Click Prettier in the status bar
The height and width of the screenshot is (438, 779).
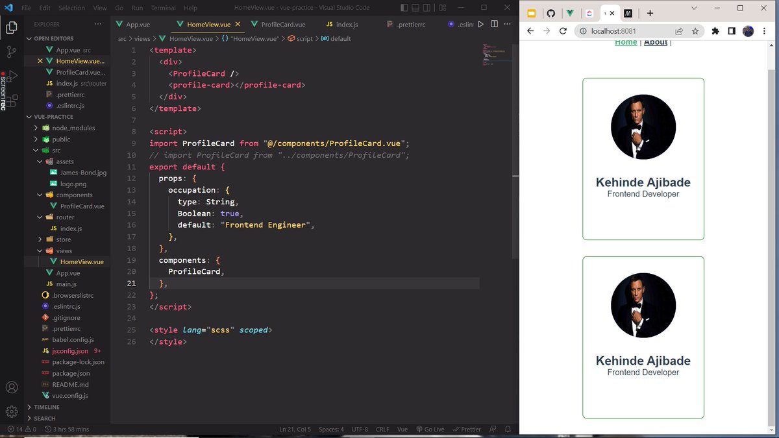[x=467, y=430]
